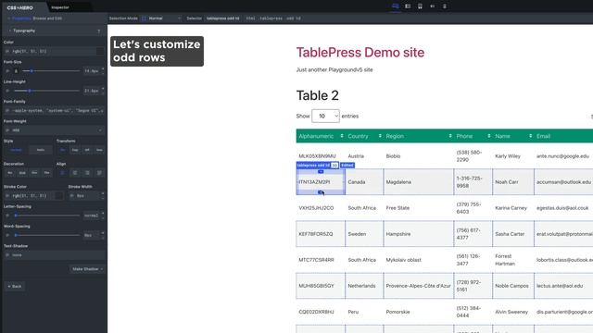
Task: Select fourth Transform option
Action: 99,150
